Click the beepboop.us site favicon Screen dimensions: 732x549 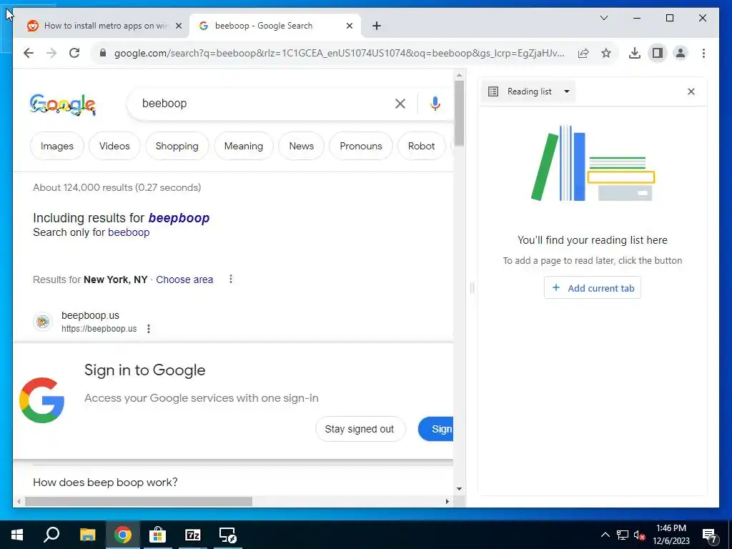point(43,322)
